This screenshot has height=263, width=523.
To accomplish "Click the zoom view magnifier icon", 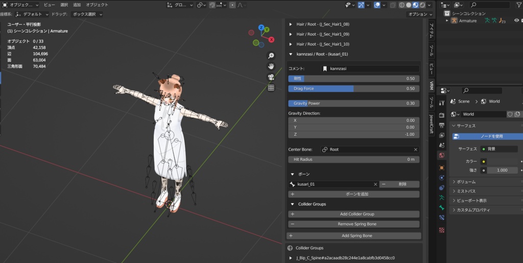I will tap(271, 56).
